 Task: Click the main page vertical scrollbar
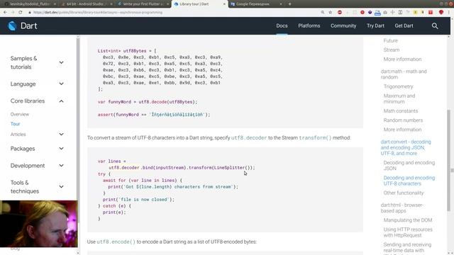[449, 160]
